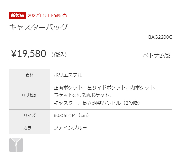
Task: Click the gray zipper feature icon
Action: point(16,145)
